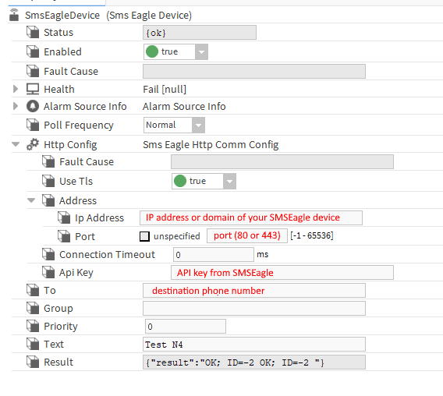Click the Connection Timeout input field
The height and width of the screenshot is (396, 443).
click(x=214, y=254)
